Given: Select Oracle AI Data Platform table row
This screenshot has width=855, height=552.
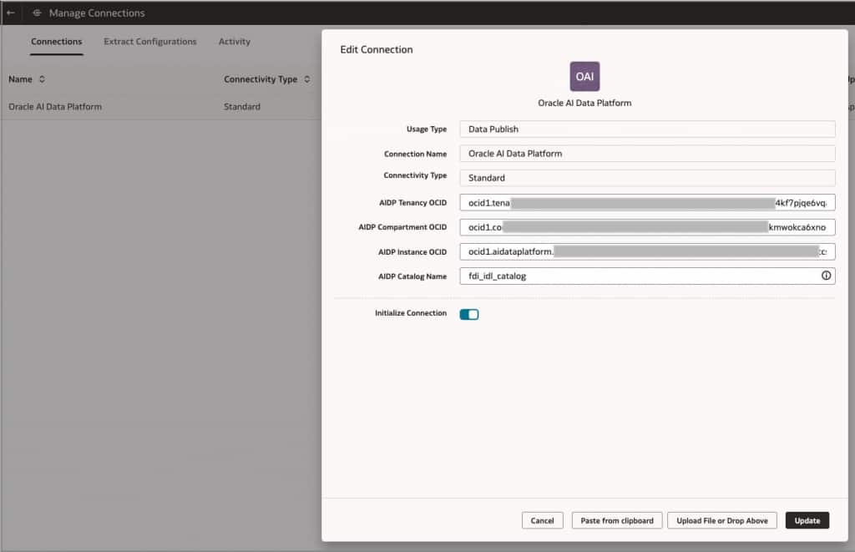Looking at the screenshot, I should tap(161, 106).
